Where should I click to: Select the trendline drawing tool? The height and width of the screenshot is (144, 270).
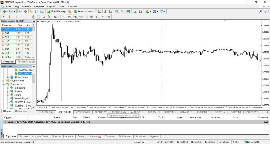tap(27, 17)
